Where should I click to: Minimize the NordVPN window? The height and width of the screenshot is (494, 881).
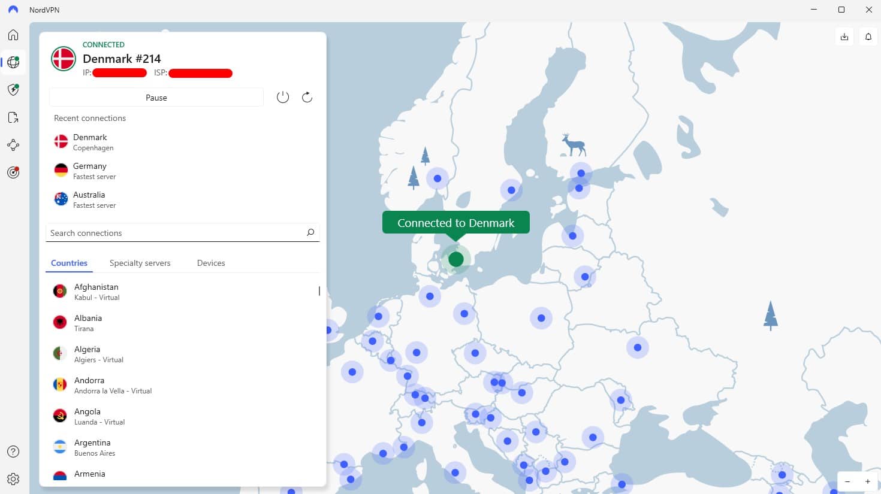click(x=814, y=10)
